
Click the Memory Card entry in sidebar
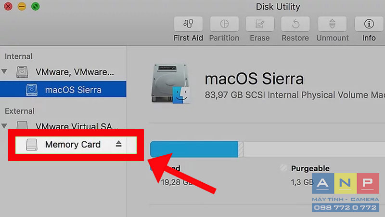76,145
